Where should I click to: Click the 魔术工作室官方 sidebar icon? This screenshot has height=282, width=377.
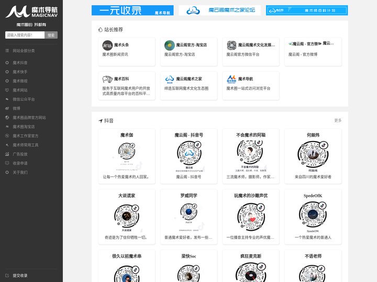coord(7,136)
